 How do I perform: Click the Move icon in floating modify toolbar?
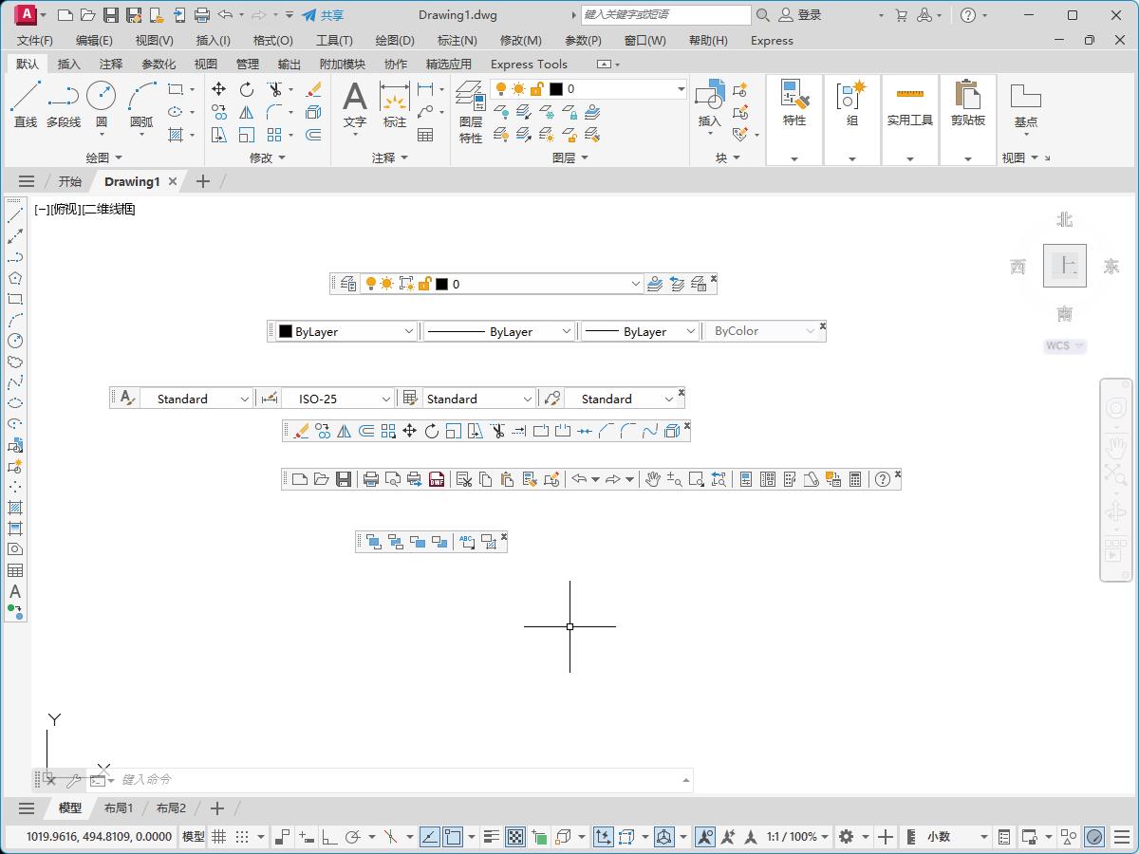coord(409,431)
